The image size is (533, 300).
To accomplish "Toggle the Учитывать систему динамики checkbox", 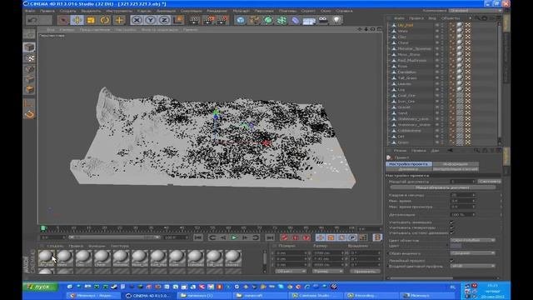I will pos(451,233).
